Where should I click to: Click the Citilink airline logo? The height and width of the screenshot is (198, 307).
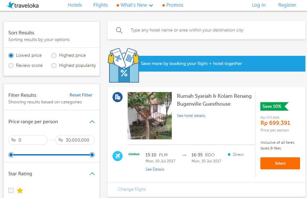tap(134, 154)
